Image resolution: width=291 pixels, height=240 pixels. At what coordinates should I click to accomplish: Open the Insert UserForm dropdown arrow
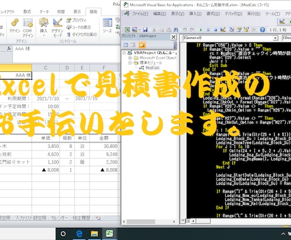(x=139, y=30)
